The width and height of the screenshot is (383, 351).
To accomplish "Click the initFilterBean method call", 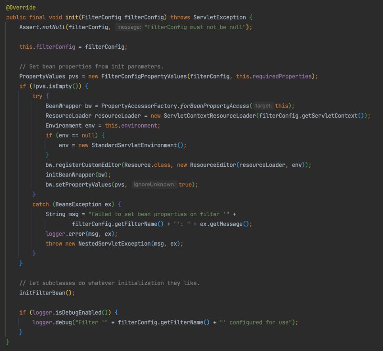I will tap(42, 293).
